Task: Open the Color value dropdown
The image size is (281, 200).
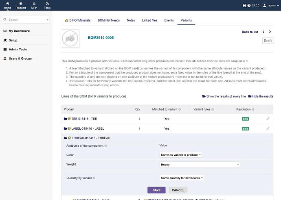Action: pos(181,155)
